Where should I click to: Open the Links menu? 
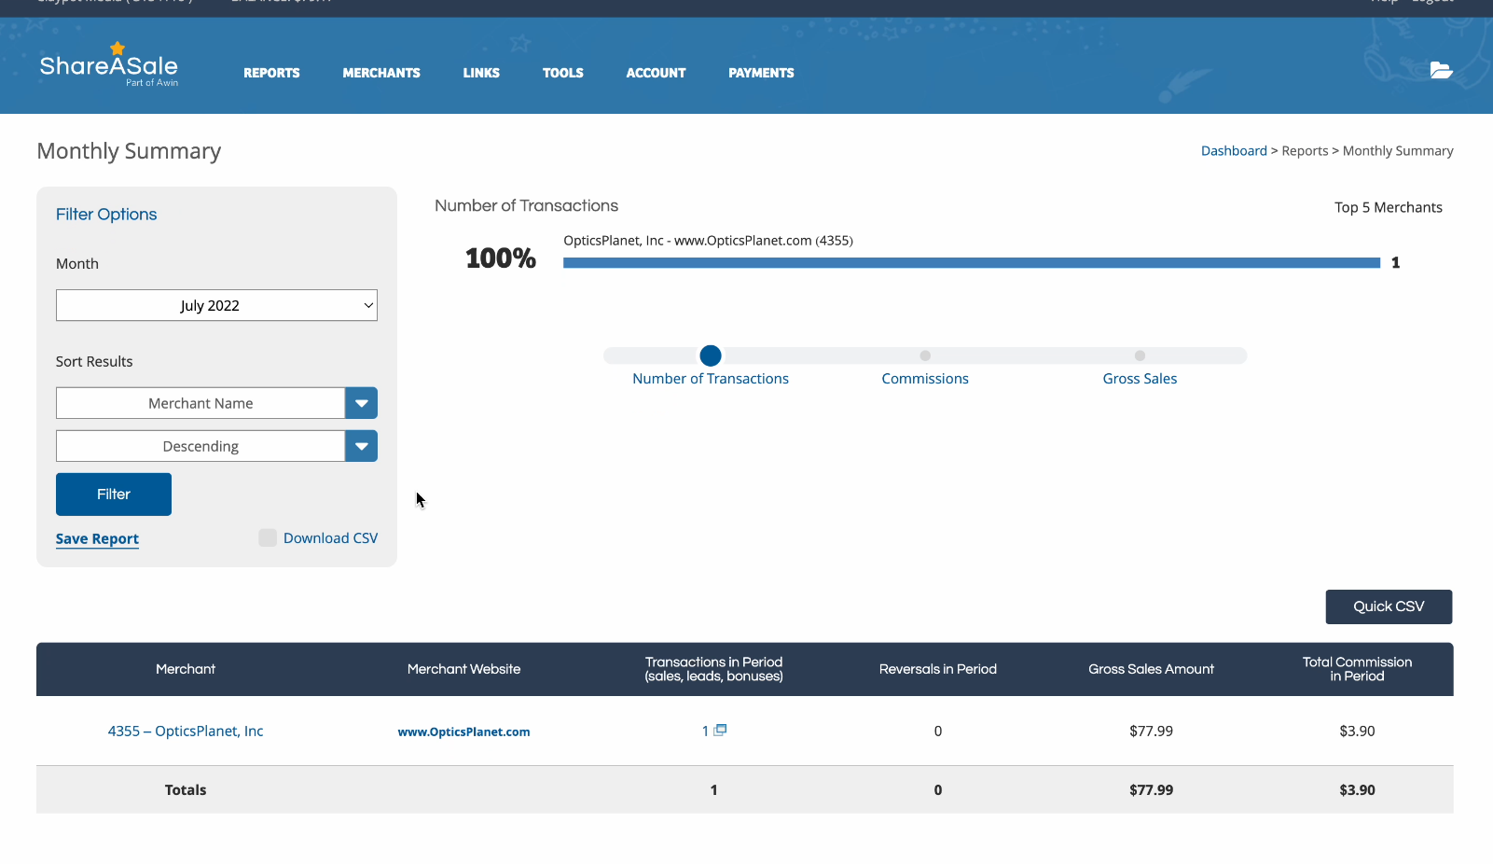[x=481, y=73]
